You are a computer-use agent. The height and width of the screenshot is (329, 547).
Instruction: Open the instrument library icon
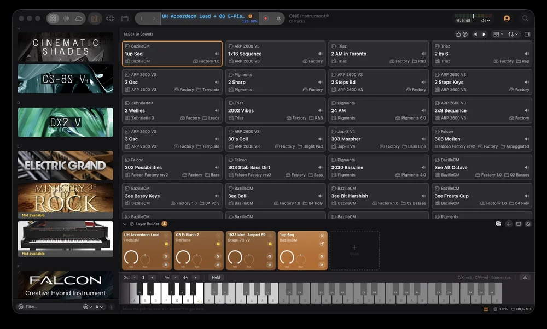(x=95, y=19)
